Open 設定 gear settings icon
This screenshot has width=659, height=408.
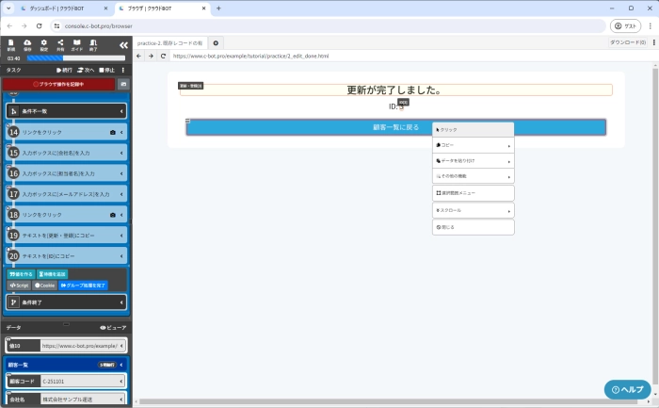[43, 44]
